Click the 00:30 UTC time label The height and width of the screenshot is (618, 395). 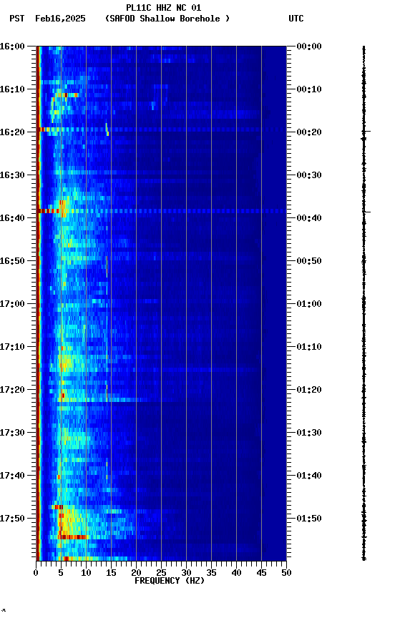(x=309, y=175)
